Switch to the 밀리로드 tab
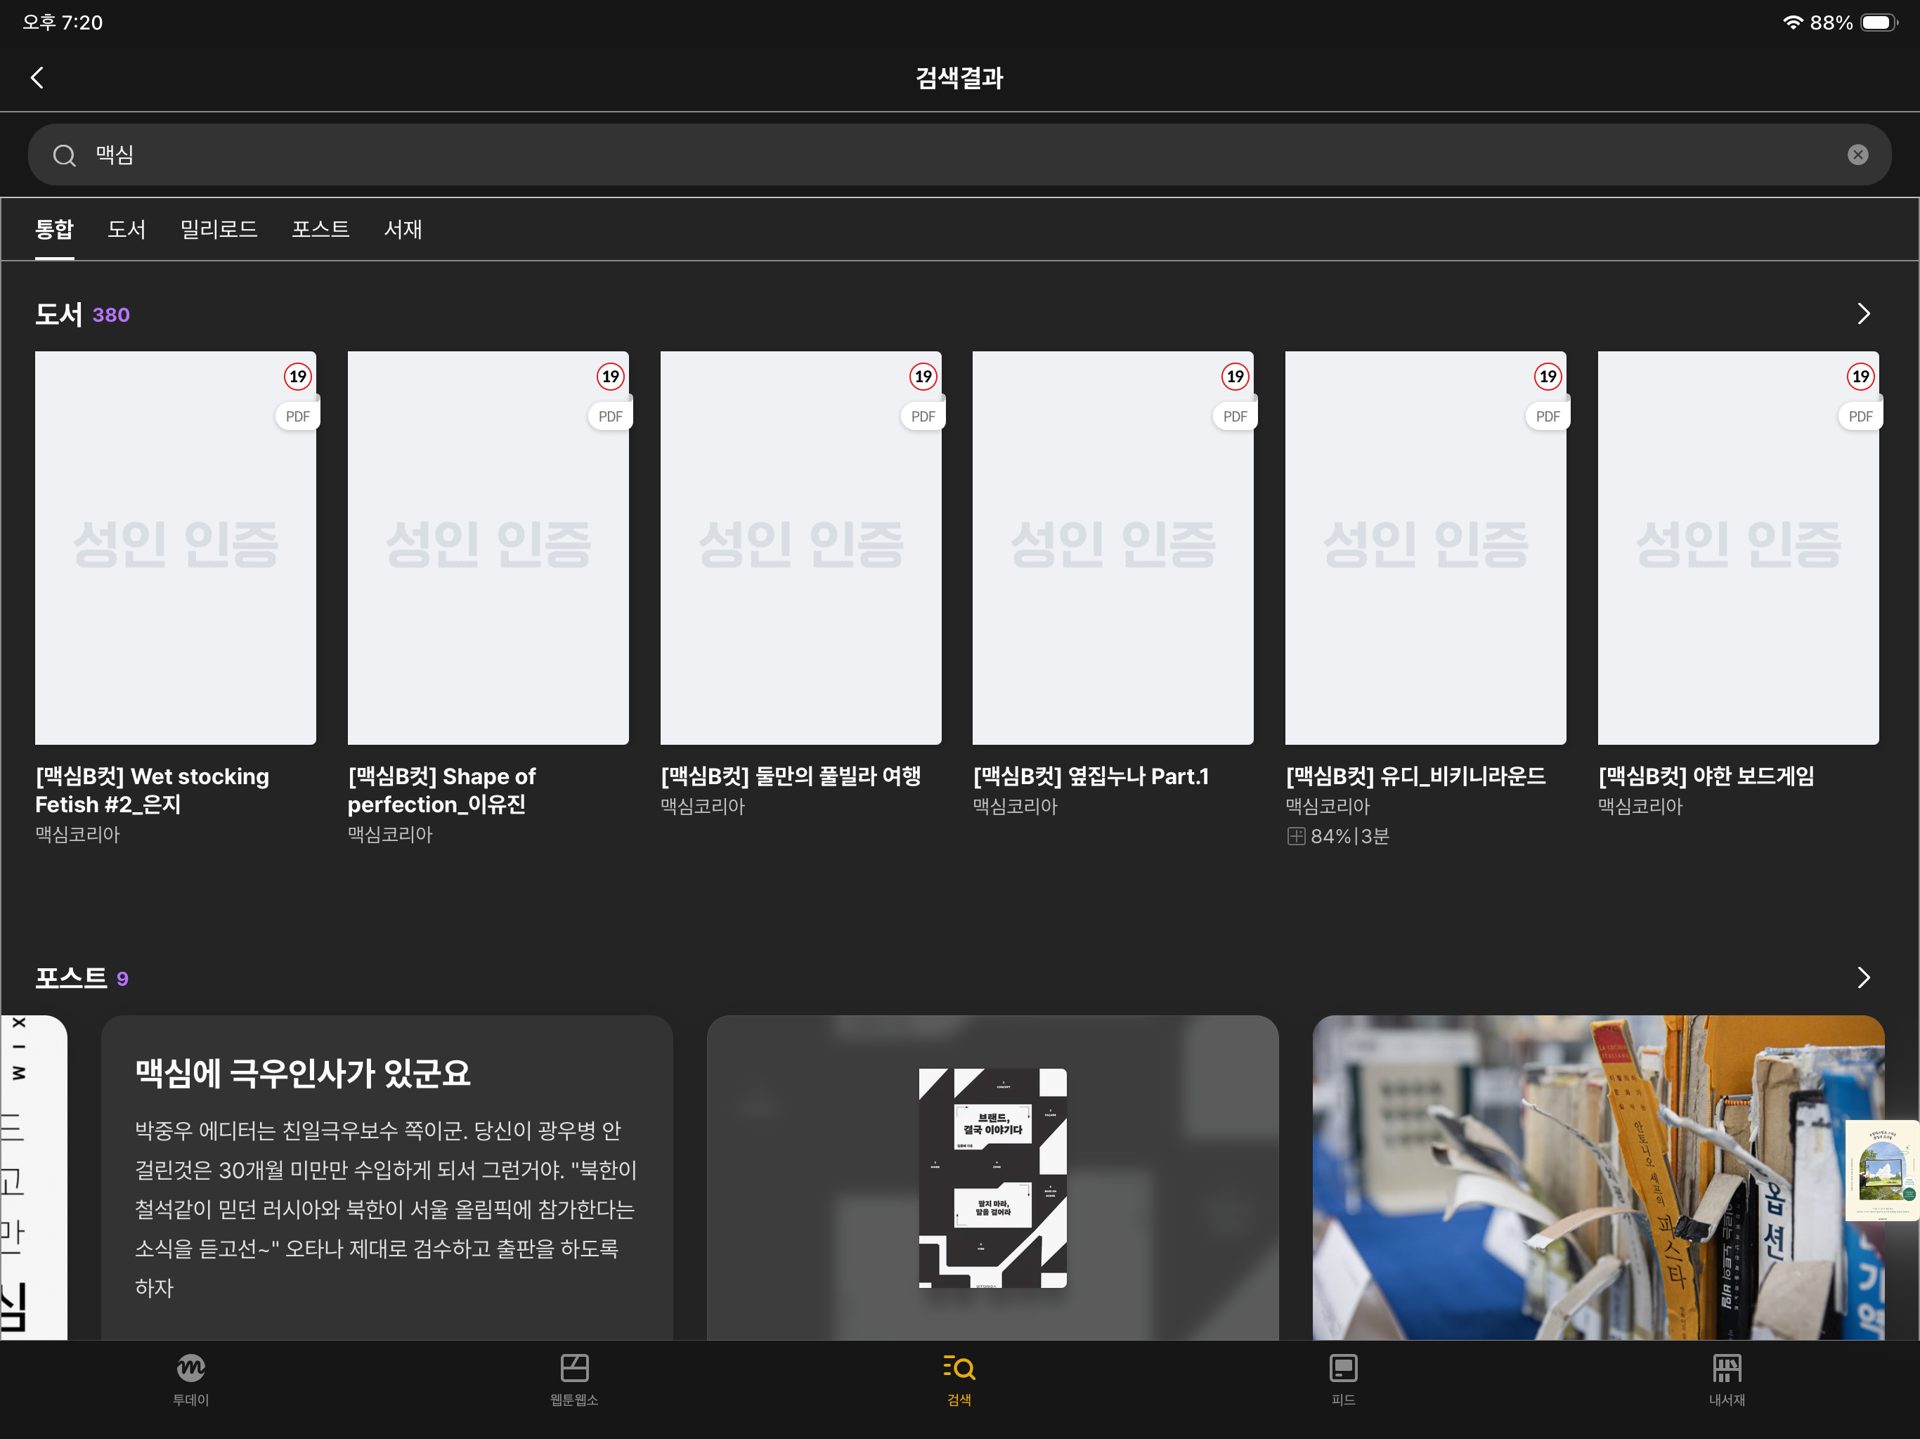 click(x=219, y=229)
